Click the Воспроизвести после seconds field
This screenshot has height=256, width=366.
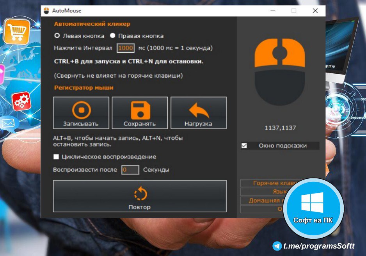point(130,170)
